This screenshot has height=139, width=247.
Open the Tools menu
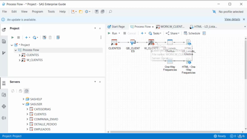point(51,12)
